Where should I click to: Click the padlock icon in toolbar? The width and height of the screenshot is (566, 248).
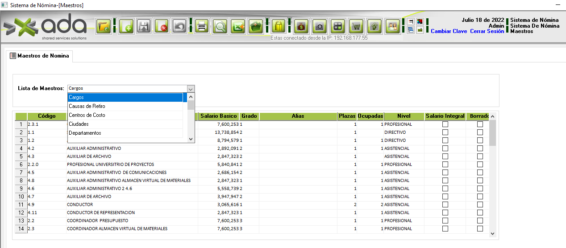[x=279, y=26]
